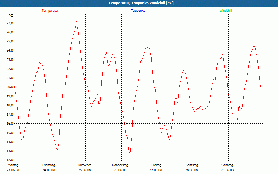Screen dimensions: 278x174
Task: Click the 13,0 °C minimum dip on Dienstag
Action: 57,151
